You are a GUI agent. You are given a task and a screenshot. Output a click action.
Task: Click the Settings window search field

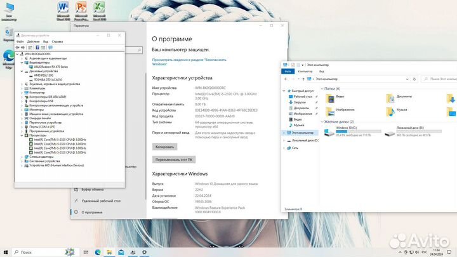tap(134, 50)
